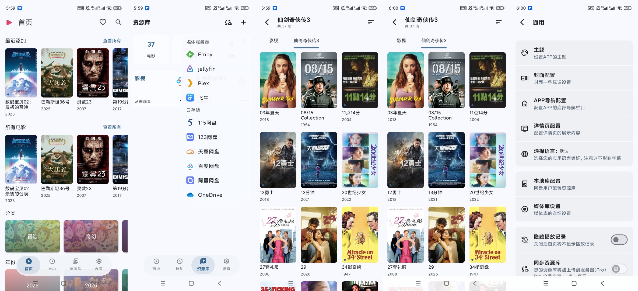
Task: Open 本地库配置 local library settings
Action: tap(574, 184)
